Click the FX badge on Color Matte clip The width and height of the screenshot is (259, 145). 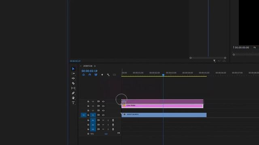124,105
